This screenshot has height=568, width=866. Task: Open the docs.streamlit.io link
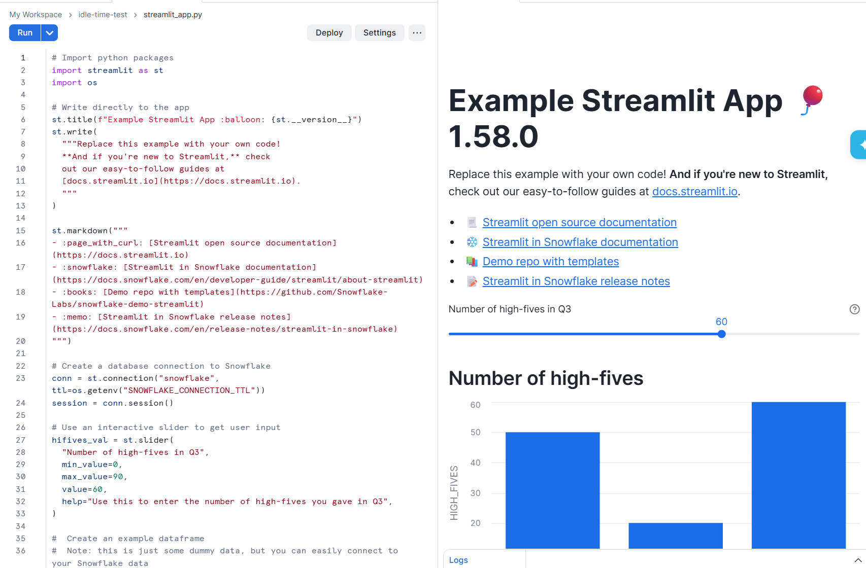(x=694, y=192)
